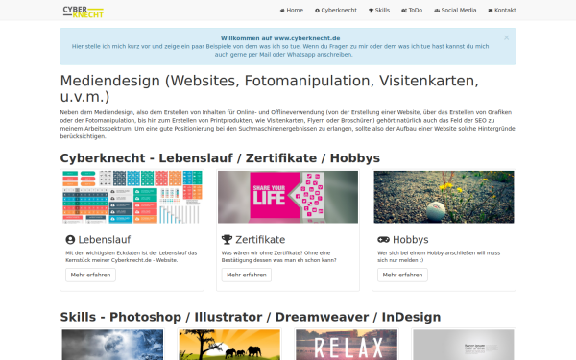Click the Cyberknecht nav item icon

pos(317,11)
